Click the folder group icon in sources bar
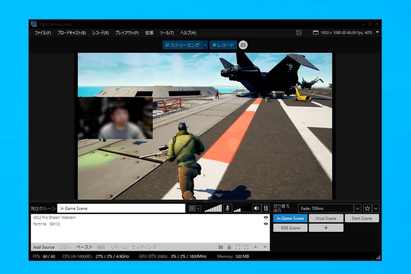411x274 pixels. tap(221, 247)
